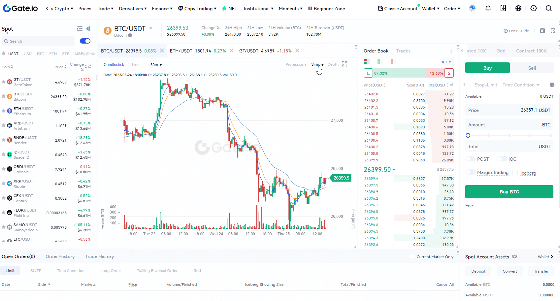Click the Price input field
The width and height of the screenshot is (560, 301).
pyautogui.click(x=509, y=110)
